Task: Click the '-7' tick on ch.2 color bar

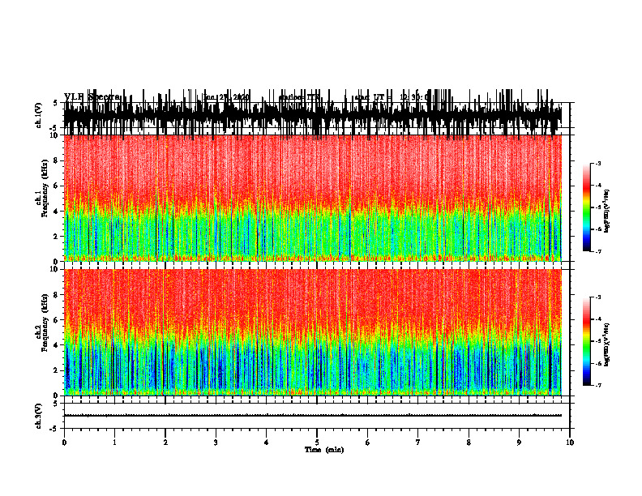Action: click(x=597, y=385)
